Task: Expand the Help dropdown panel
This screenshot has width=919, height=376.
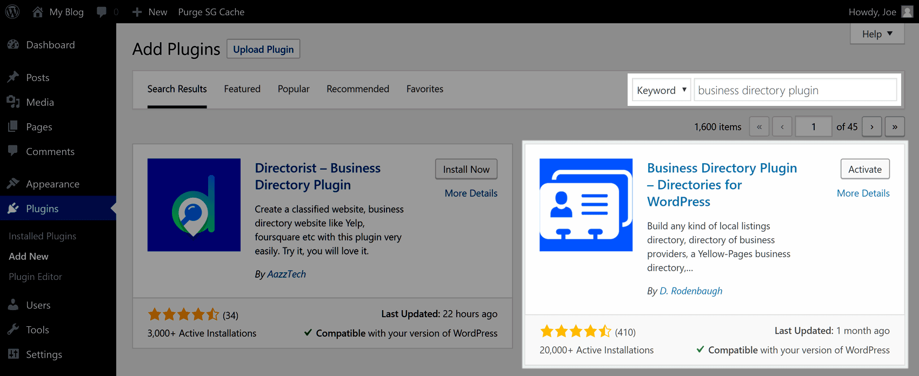Action: 877,33
